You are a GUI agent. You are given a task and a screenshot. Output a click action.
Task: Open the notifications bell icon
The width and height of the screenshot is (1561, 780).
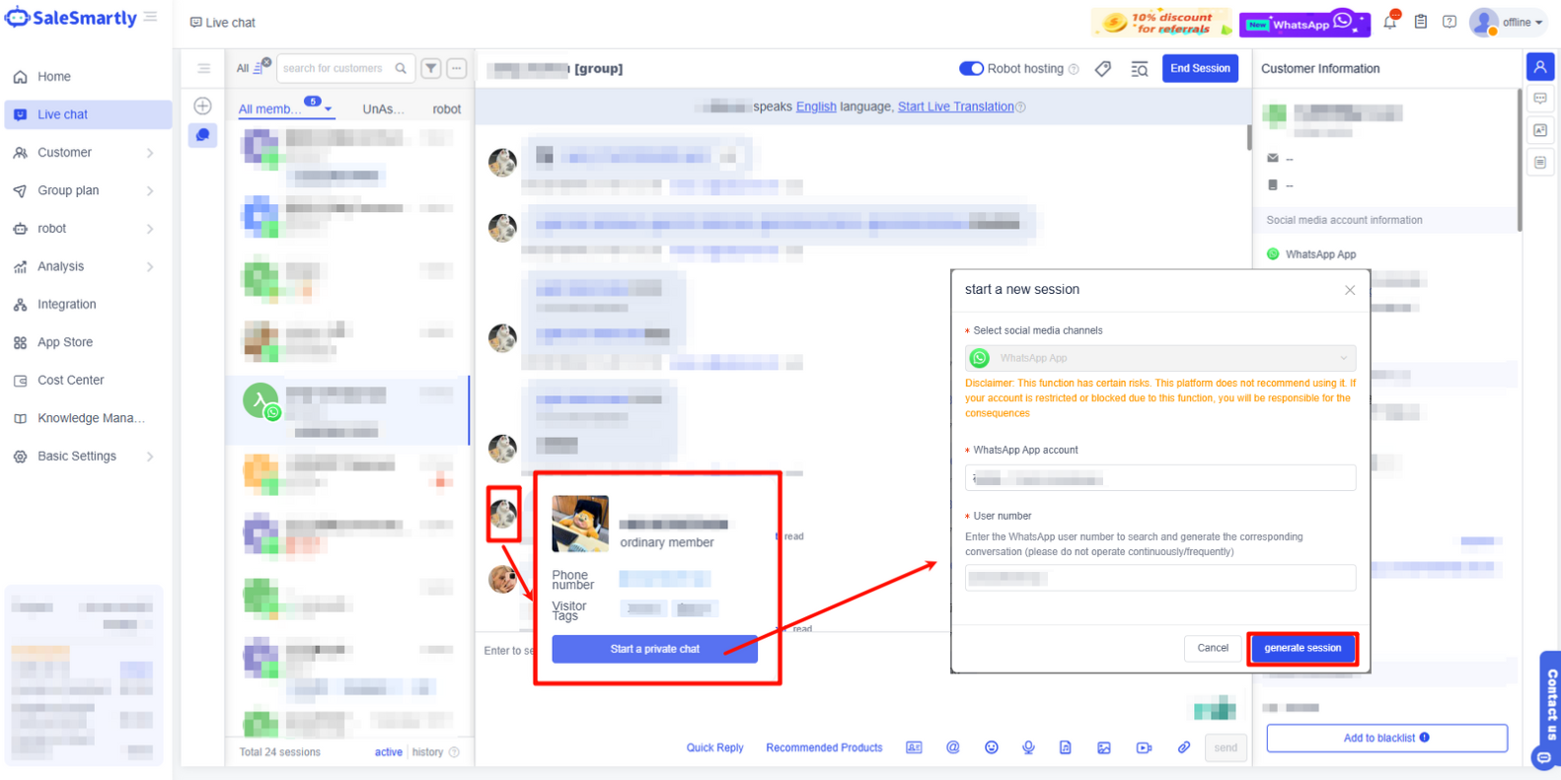[1390, 22]
